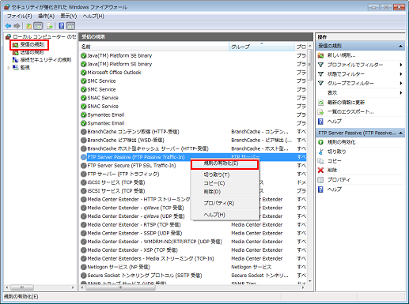Select the first SNAC Service rule

[x=193, y=98]
